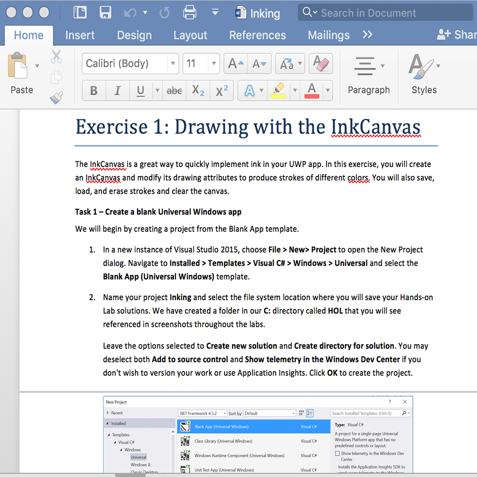Screen dimensions: 477x477
Task: Click the Exercise 1 heading text
Action: 248,127
